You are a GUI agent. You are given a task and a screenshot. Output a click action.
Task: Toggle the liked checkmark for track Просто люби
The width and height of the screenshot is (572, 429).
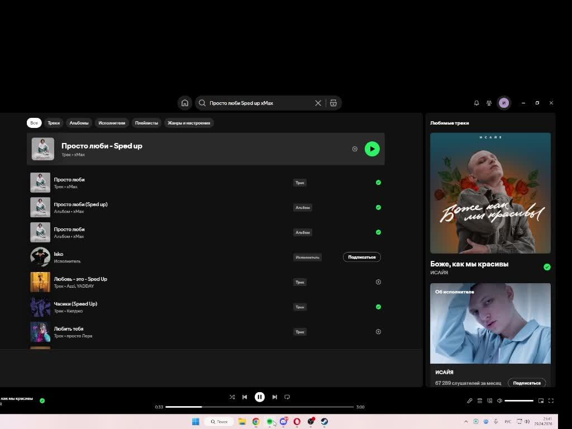click(378, 183)
